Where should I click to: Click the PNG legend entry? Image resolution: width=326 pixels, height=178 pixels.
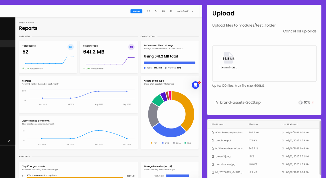pos(187,143)
